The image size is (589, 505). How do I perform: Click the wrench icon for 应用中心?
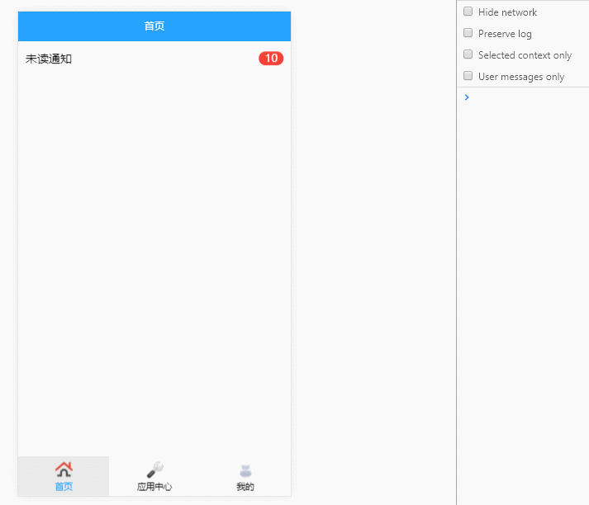[x=154, y=470]
